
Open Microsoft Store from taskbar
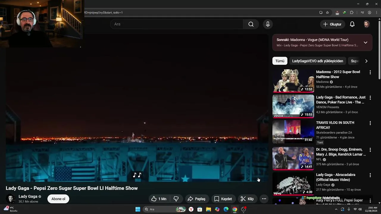[x=200, y=209]
